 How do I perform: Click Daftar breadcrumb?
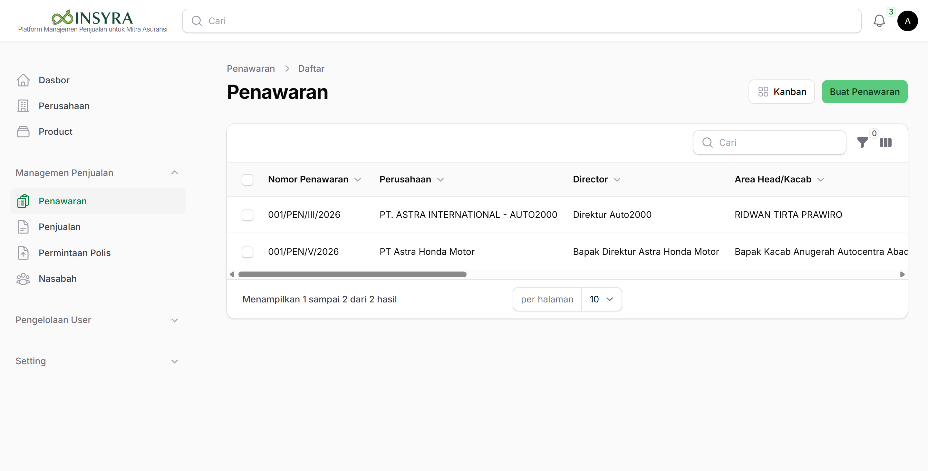click(311, 69)
